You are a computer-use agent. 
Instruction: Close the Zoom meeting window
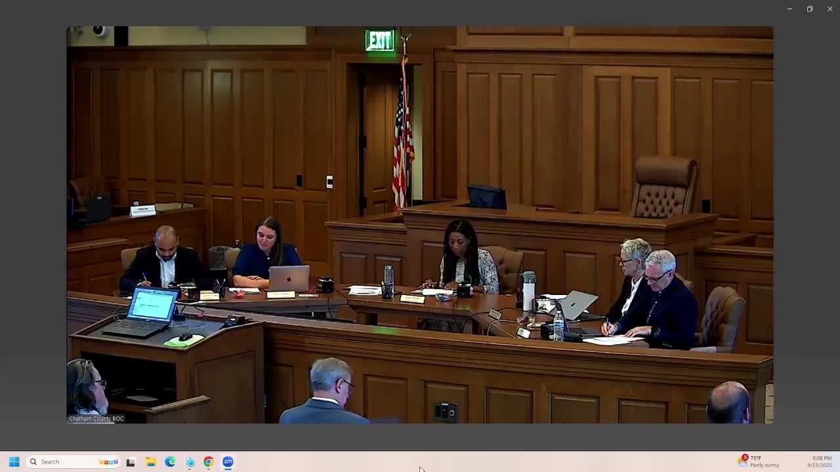coord(829,9)
